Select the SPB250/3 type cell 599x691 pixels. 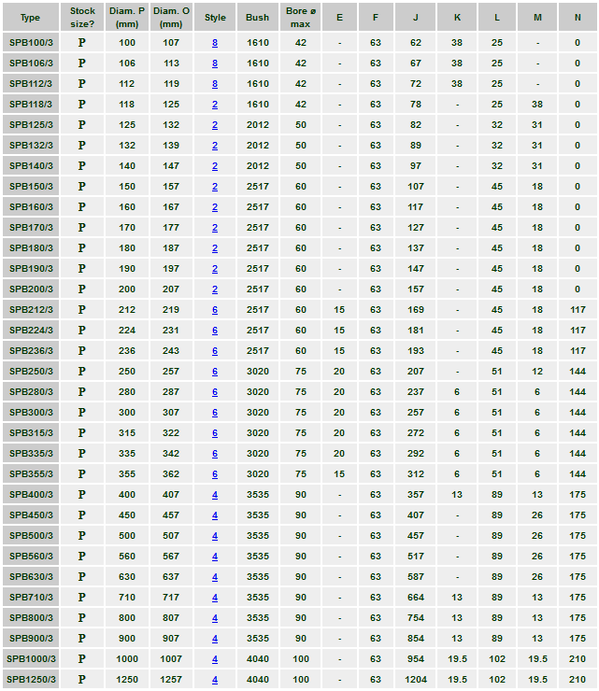(31, 372)
